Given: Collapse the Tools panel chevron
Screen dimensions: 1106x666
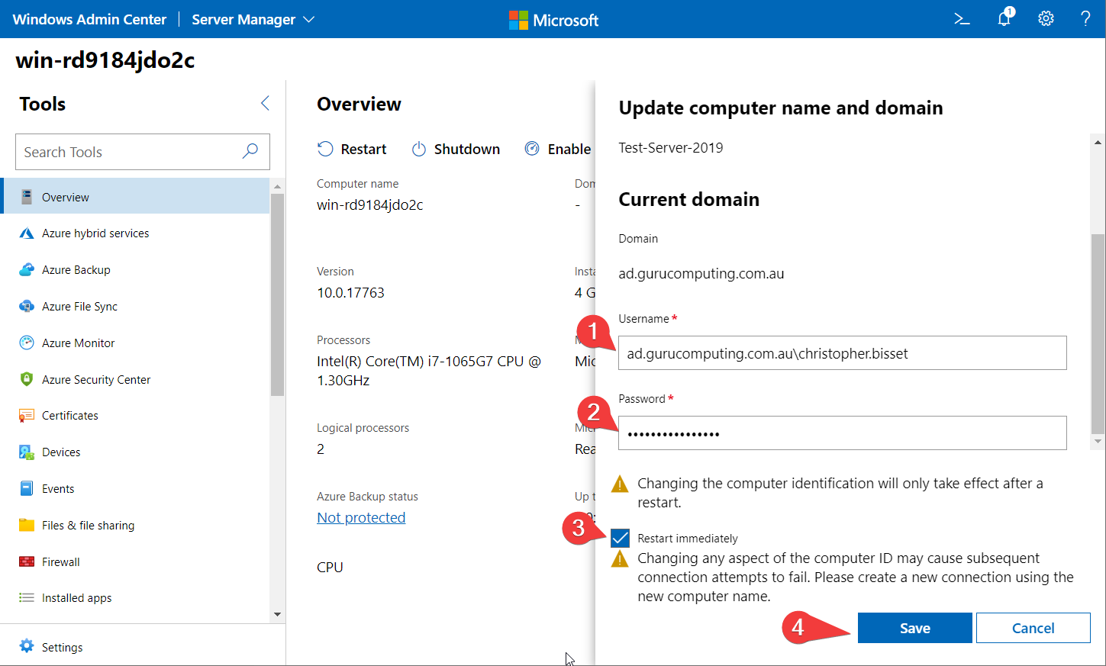Looking at the screenshot, I should point(265,103).
